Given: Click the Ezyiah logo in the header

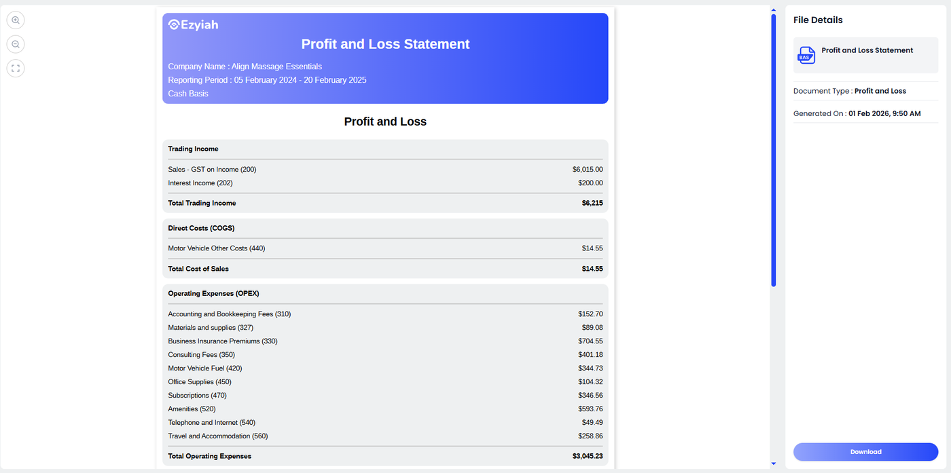Looking at the screenshot, I should [x=194, y=25].
